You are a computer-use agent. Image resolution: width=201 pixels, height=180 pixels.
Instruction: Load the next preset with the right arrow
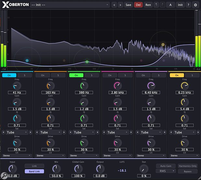click(120, 5)
